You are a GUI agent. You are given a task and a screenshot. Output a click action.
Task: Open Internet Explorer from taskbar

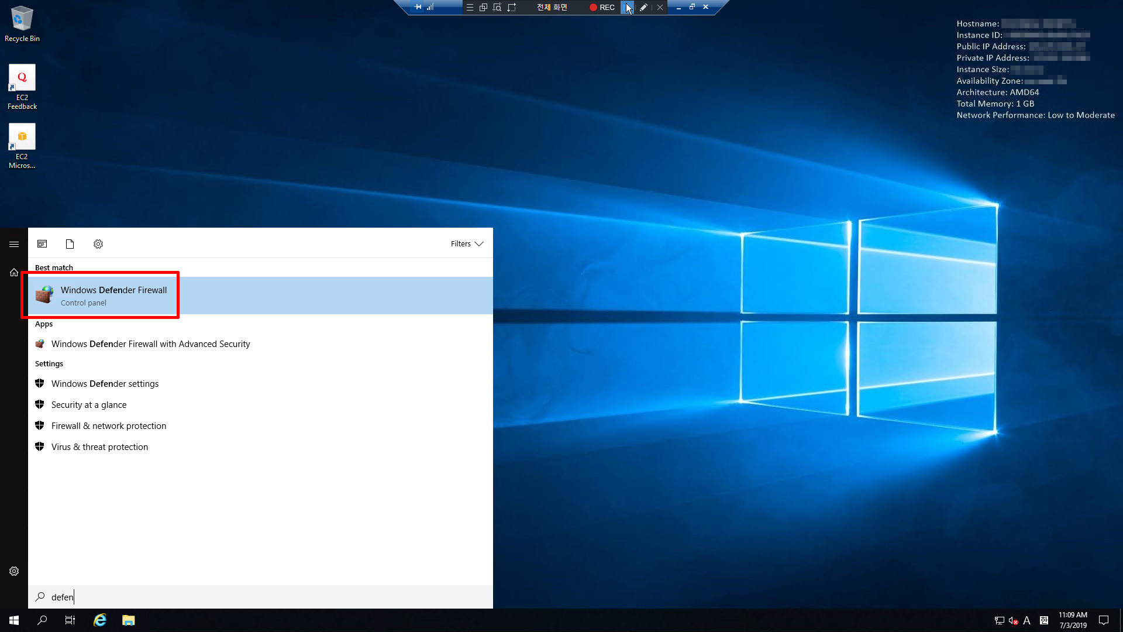100,620
